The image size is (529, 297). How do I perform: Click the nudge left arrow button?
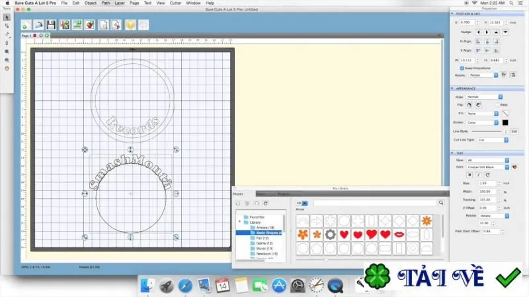(x=478, y=32)
